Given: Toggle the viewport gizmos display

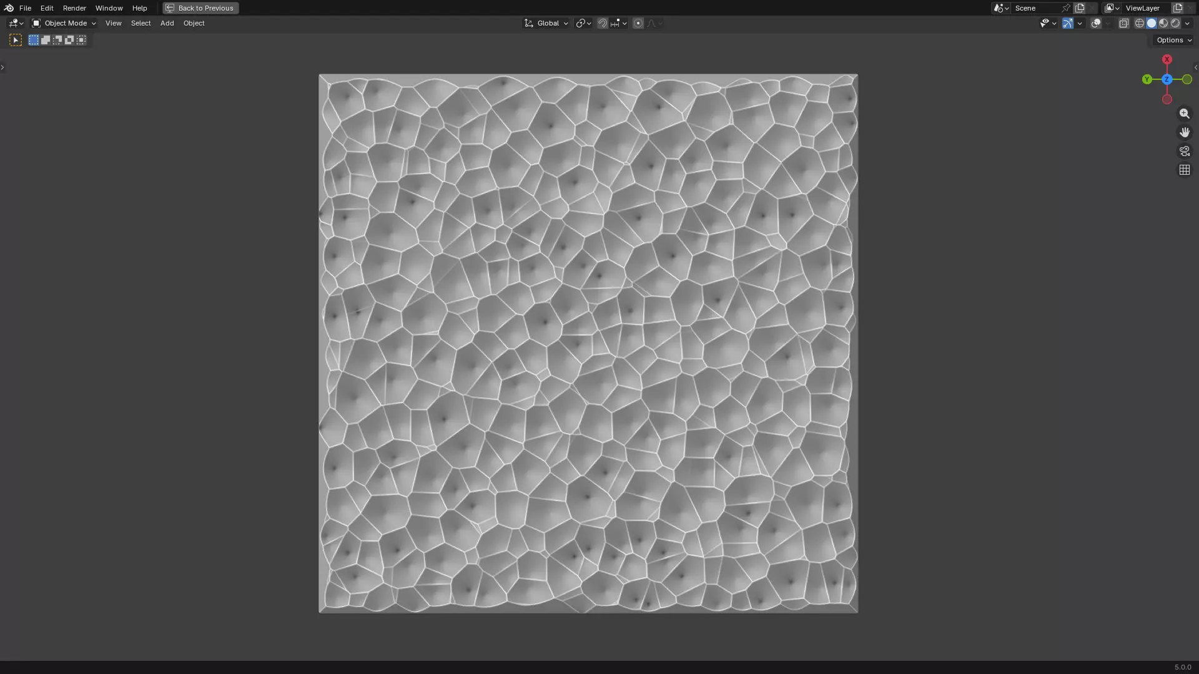Looking at the screenshot, I should click(x=1068, y=23).
